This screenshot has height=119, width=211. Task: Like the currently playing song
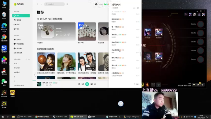pos(44,85)
